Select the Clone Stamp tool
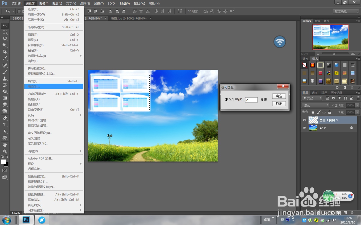 pyautogui.click(x=5, y=78)
